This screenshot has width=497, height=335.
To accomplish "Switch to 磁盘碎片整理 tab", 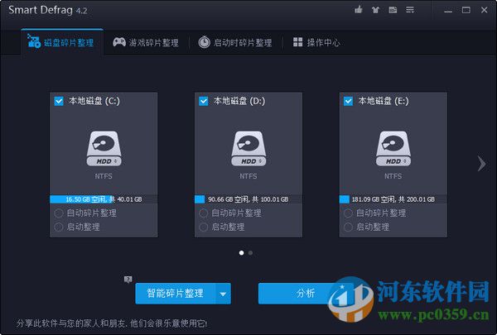I will point(61,42).
